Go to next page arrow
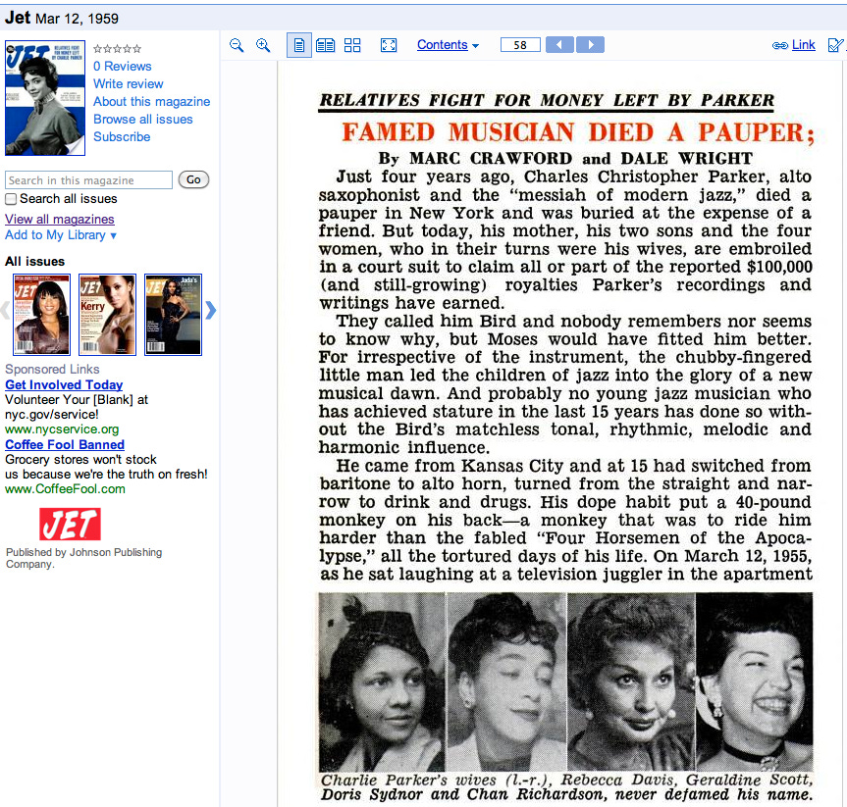847x807 pixels. tap(591, 45)
